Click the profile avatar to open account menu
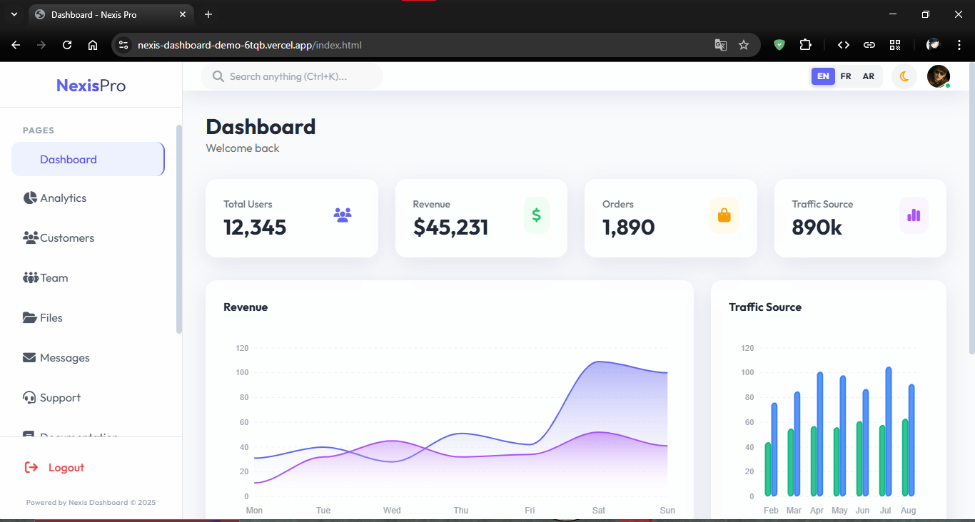Screen dimensions: 975x522 click(x=938, y=76)
